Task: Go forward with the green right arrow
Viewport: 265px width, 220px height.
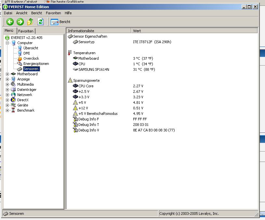Action: [x=20, y=22]
